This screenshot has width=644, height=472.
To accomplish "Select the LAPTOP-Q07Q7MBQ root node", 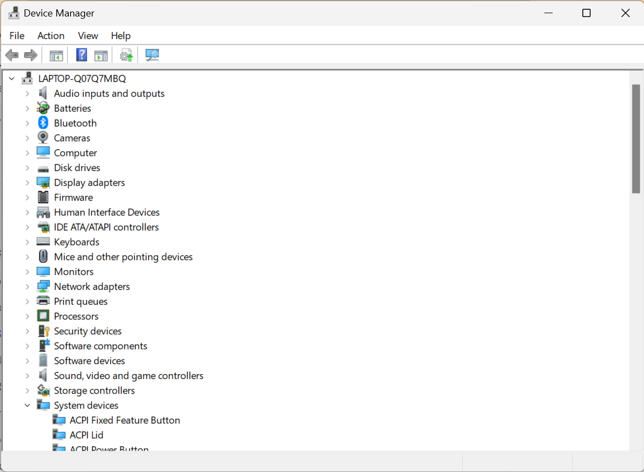I will (x=81, y=78).
